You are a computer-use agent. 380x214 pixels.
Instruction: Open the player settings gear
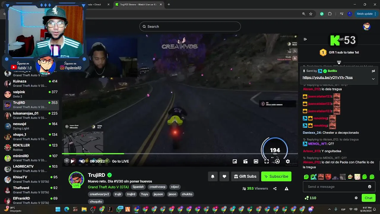click(288, 161)
